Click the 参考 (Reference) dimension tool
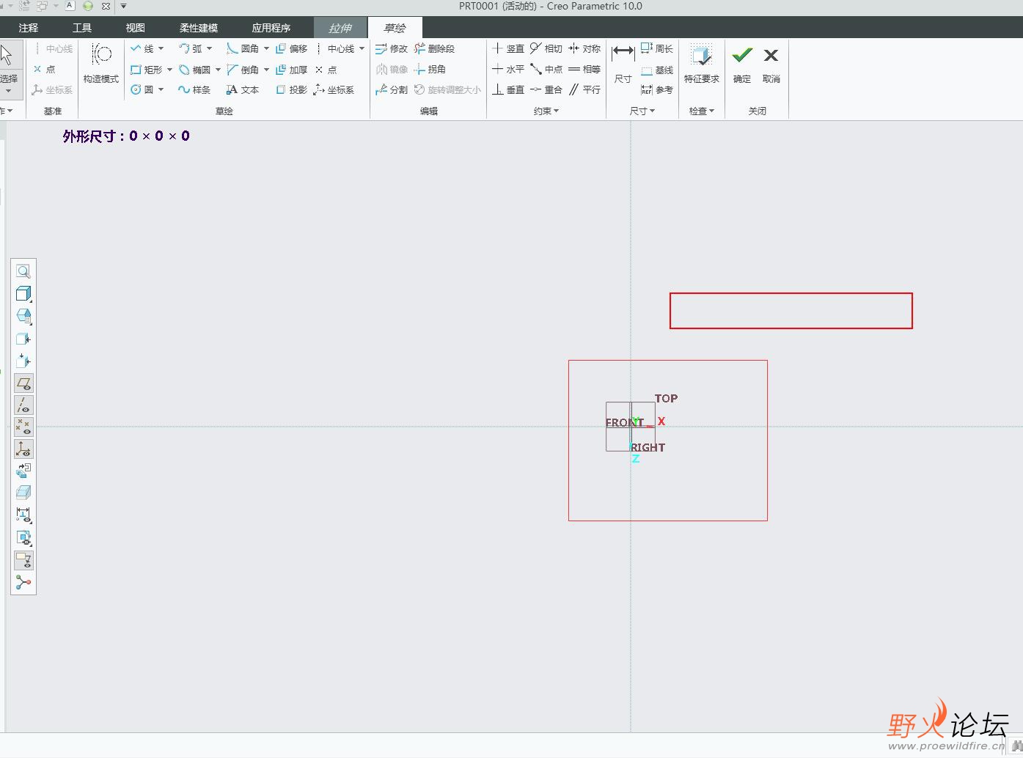 click(x=657, y=89)
